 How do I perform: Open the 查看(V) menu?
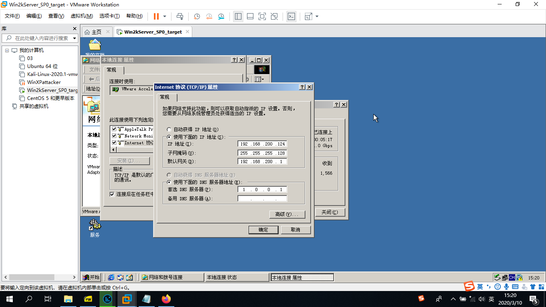pyautogui.click(x=56, y=16)
